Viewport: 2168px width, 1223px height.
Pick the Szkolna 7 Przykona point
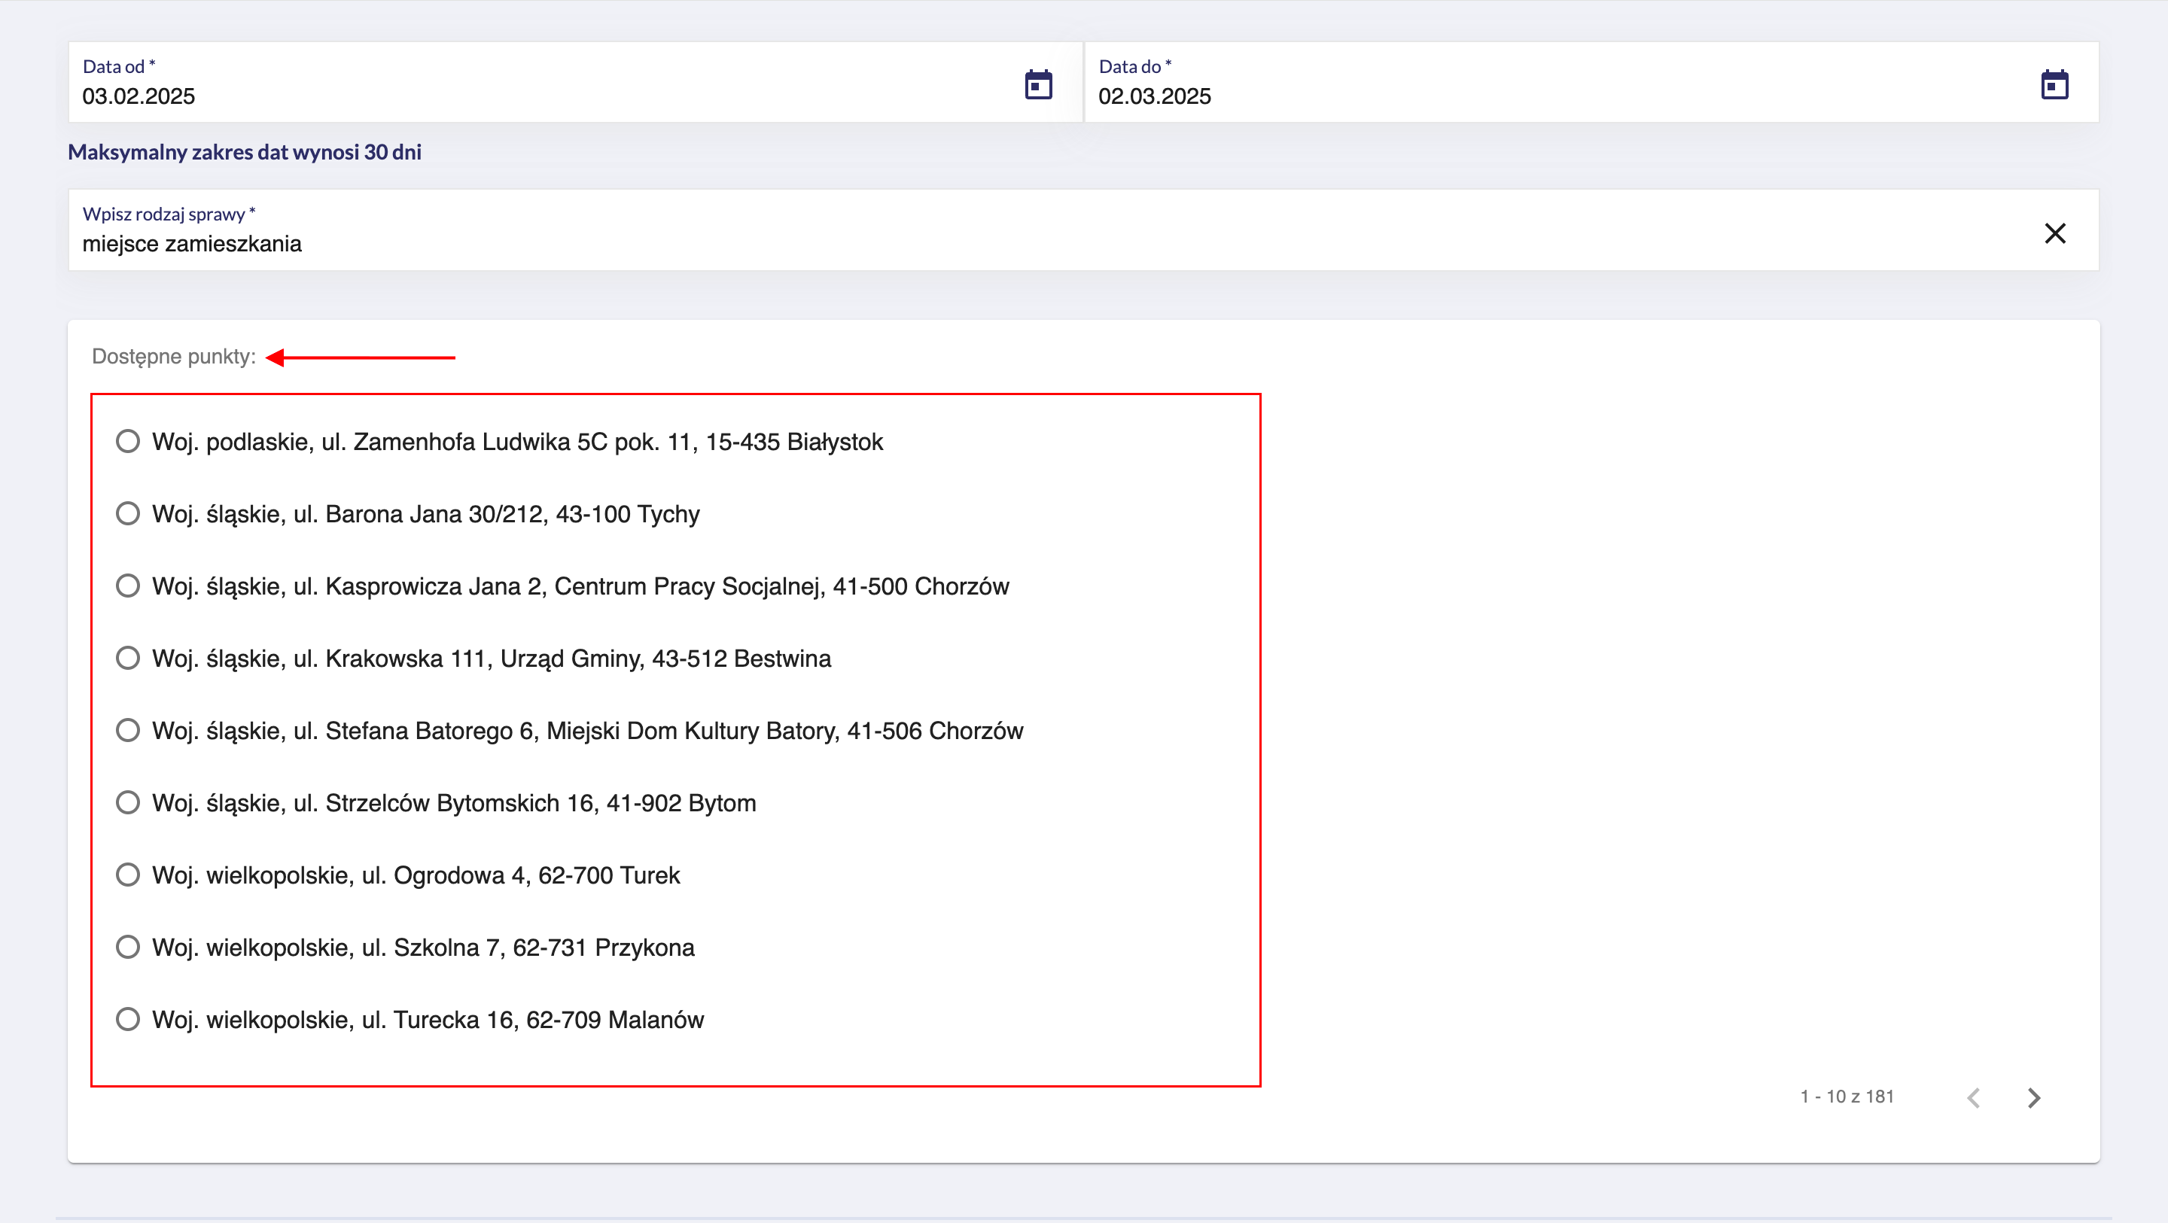coord(128,948)
